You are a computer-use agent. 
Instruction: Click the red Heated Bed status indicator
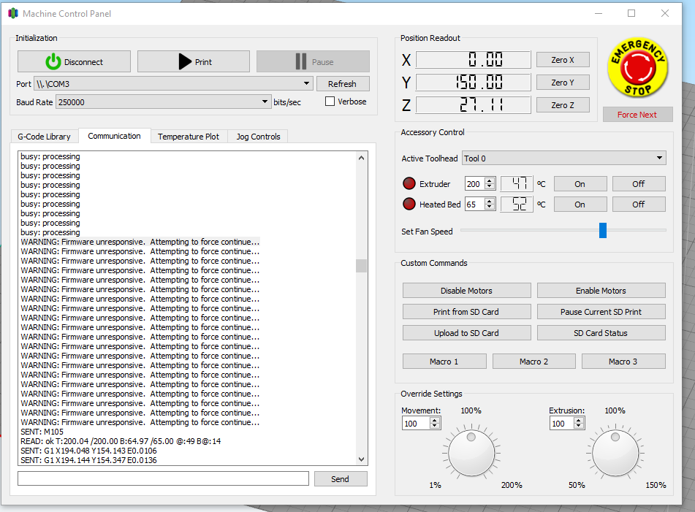point(409,204)
